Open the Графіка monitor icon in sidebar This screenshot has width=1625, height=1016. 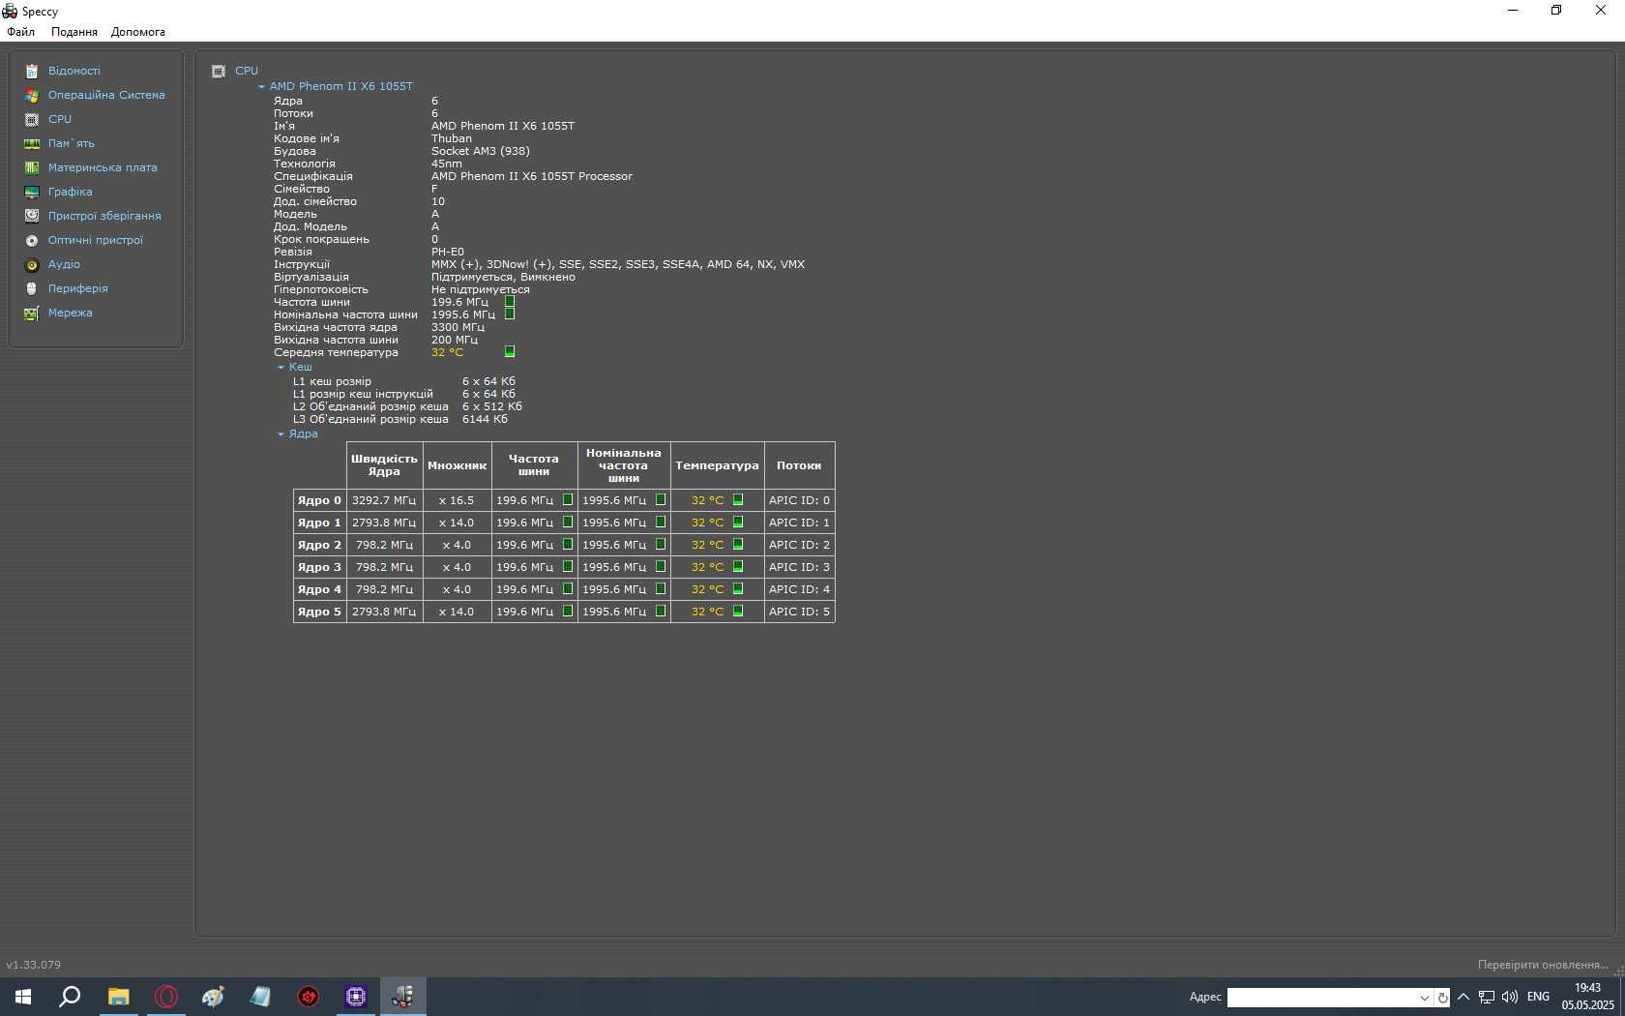[32, 192]
